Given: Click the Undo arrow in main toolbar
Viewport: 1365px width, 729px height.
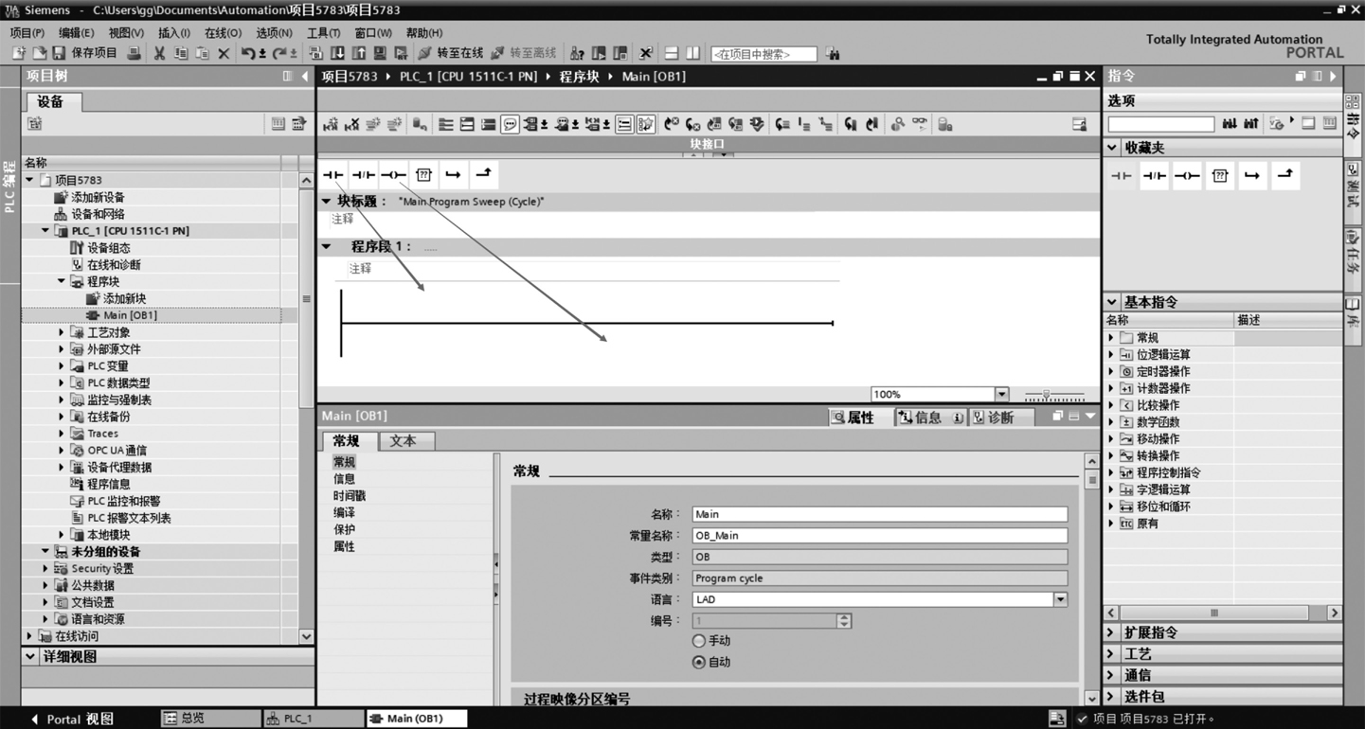Looking at the screenshot, I should pyautogui.click(x=248, y=53).
